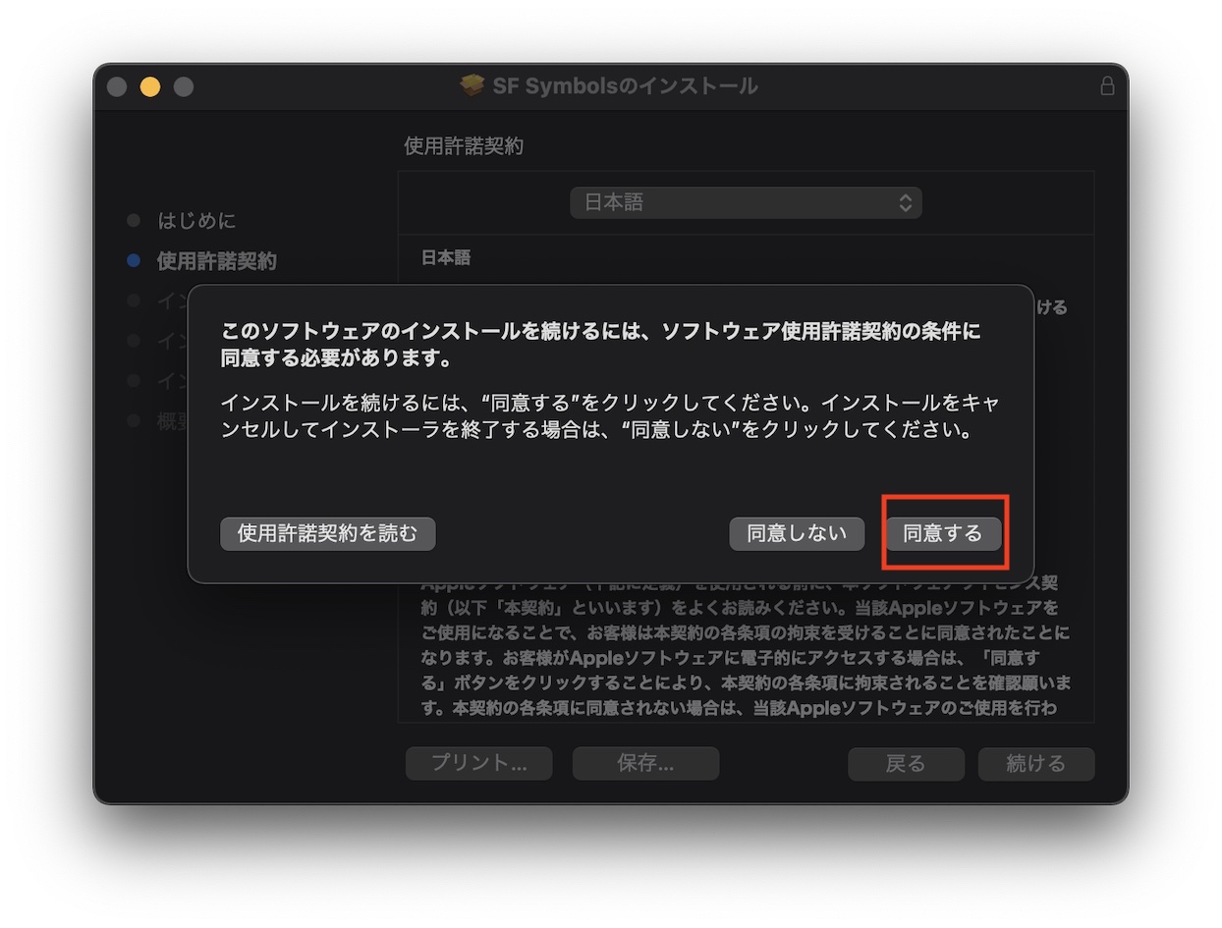The width and height of the screenshot is (1222, 928).
Task: Click the 同意する agree button
Action: pyautogui.click(x=943, y=534)
